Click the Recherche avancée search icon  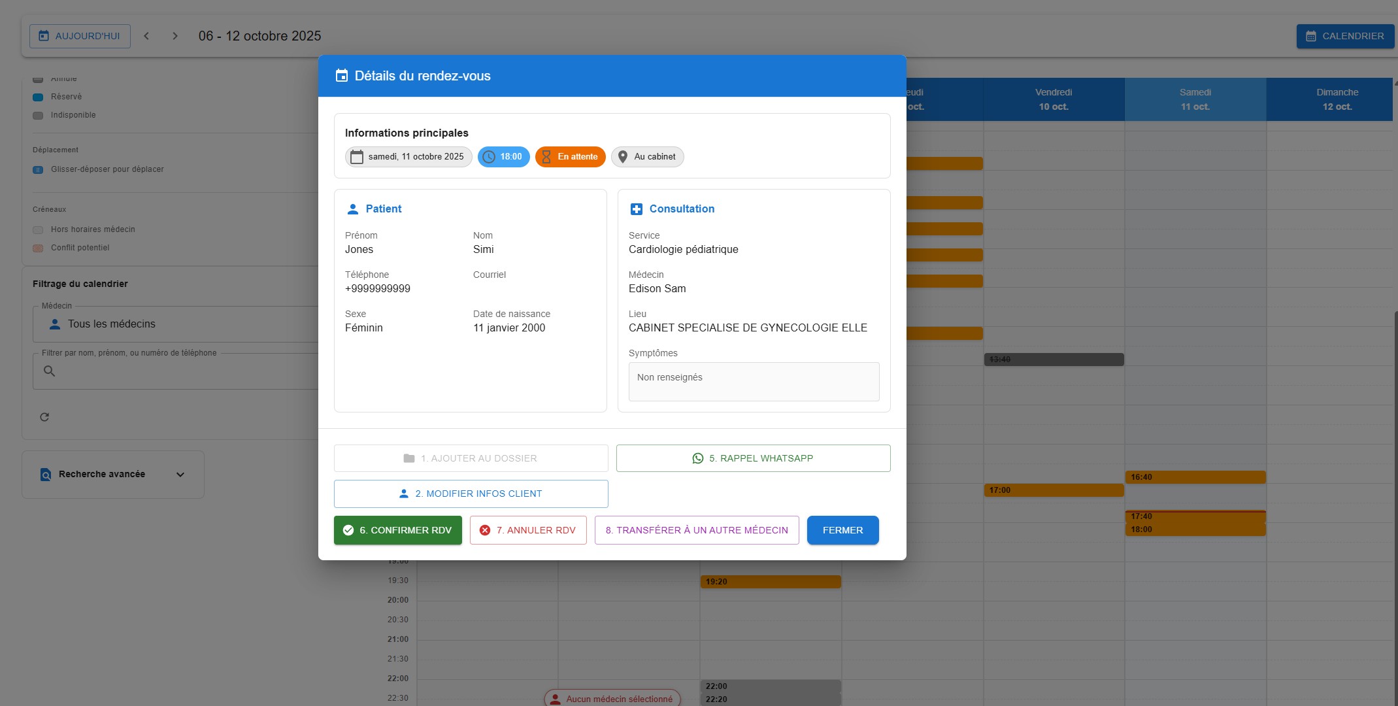[x=46, y=475]
